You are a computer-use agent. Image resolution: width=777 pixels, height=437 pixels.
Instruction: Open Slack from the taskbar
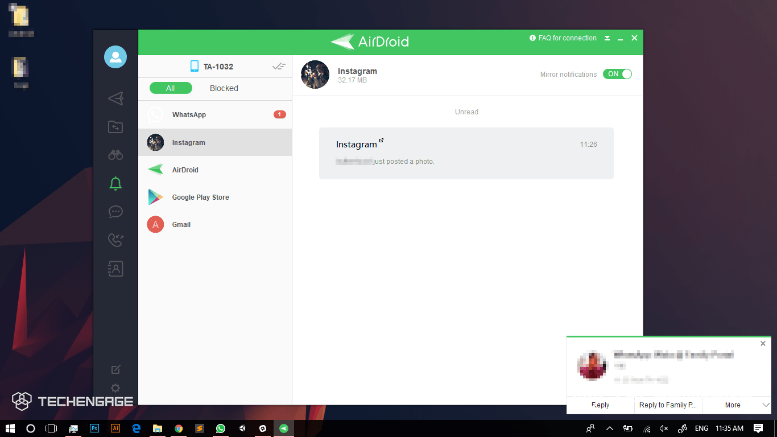pyautogui.click(x=263, y=428)
